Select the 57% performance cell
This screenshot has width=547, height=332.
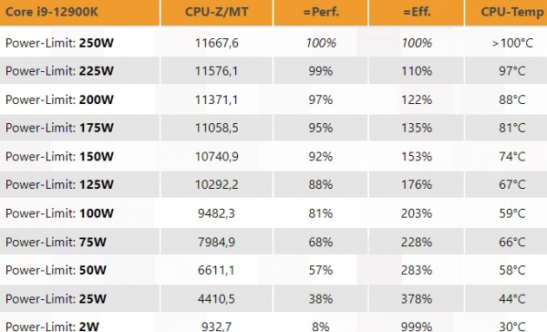pyautogui.click(x=321, y=270)
